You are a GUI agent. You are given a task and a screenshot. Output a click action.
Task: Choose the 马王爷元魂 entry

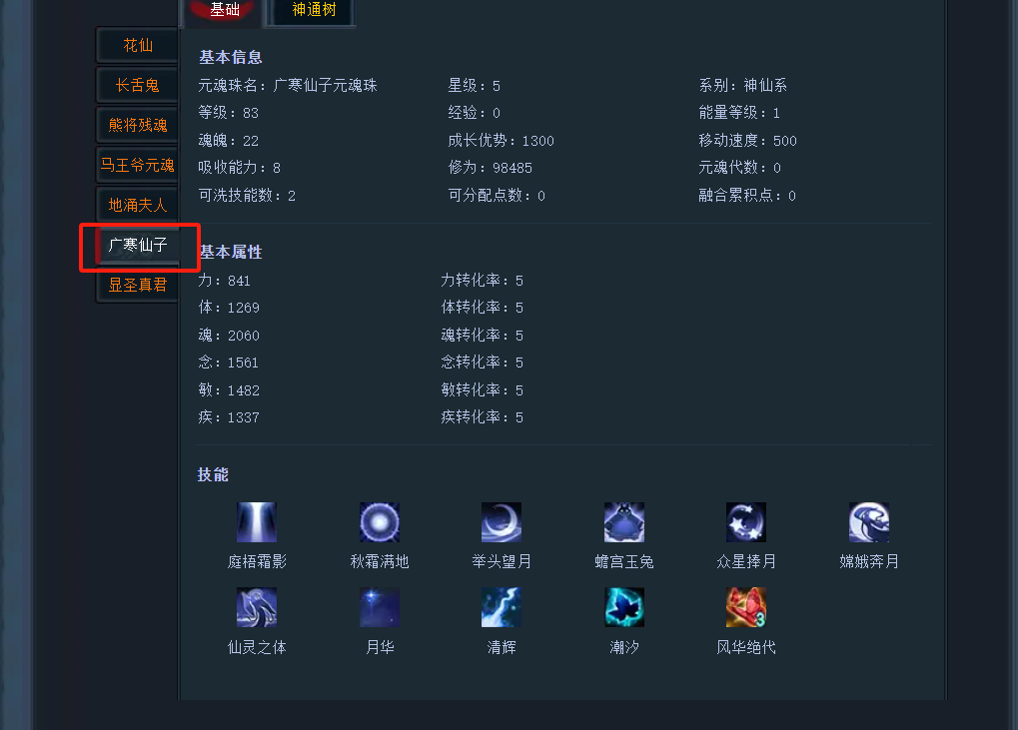tap(138, 166)
